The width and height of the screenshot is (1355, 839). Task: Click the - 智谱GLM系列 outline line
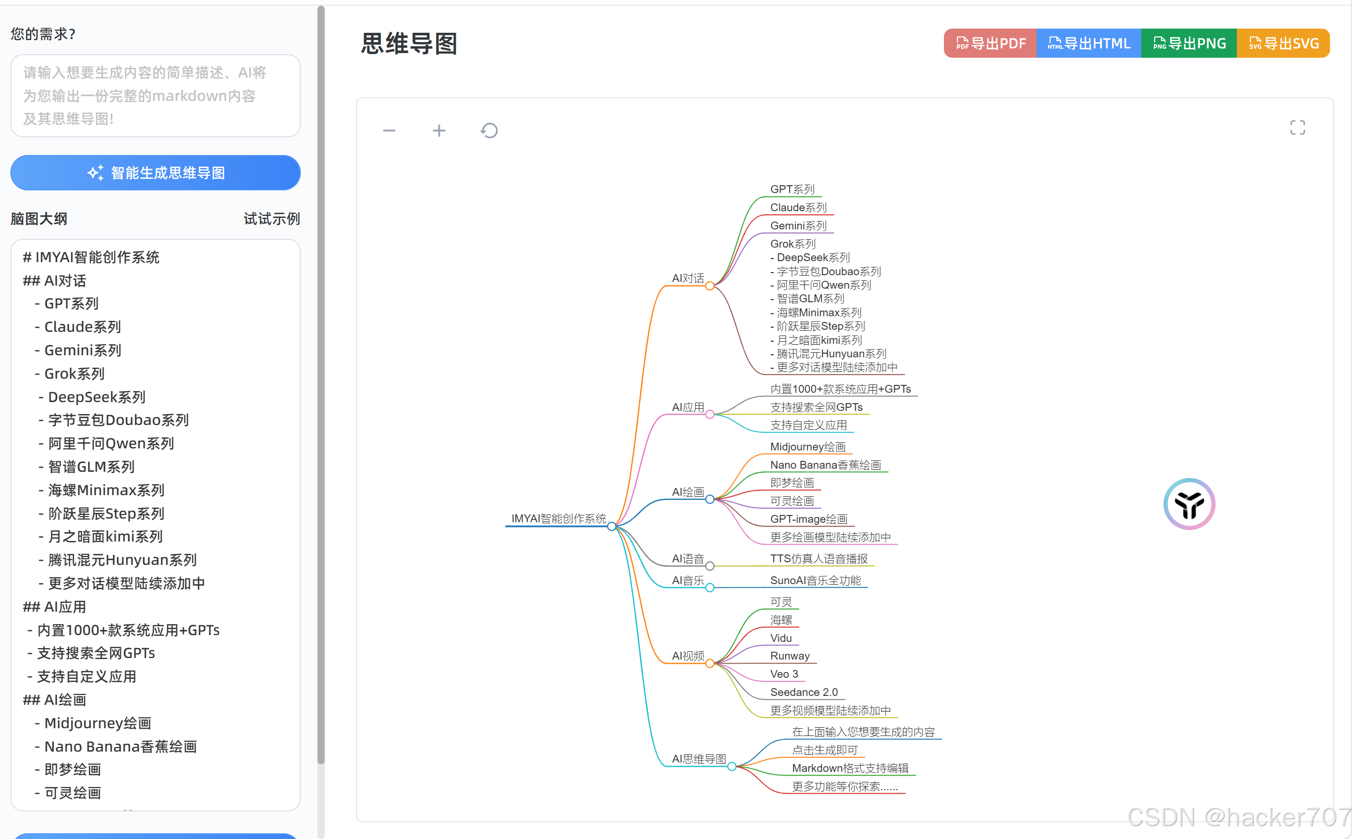pyautogui.click(x=86, y=467)
